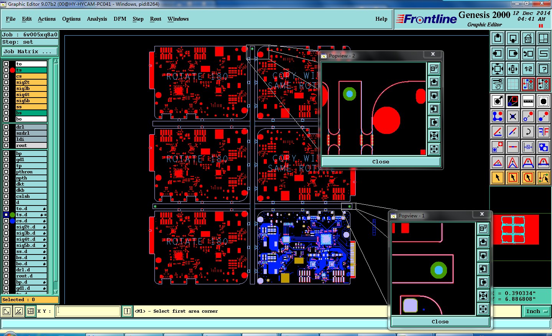552x336 pixels.
Task: Click the pan up view icon
Action: pos(498,38)
